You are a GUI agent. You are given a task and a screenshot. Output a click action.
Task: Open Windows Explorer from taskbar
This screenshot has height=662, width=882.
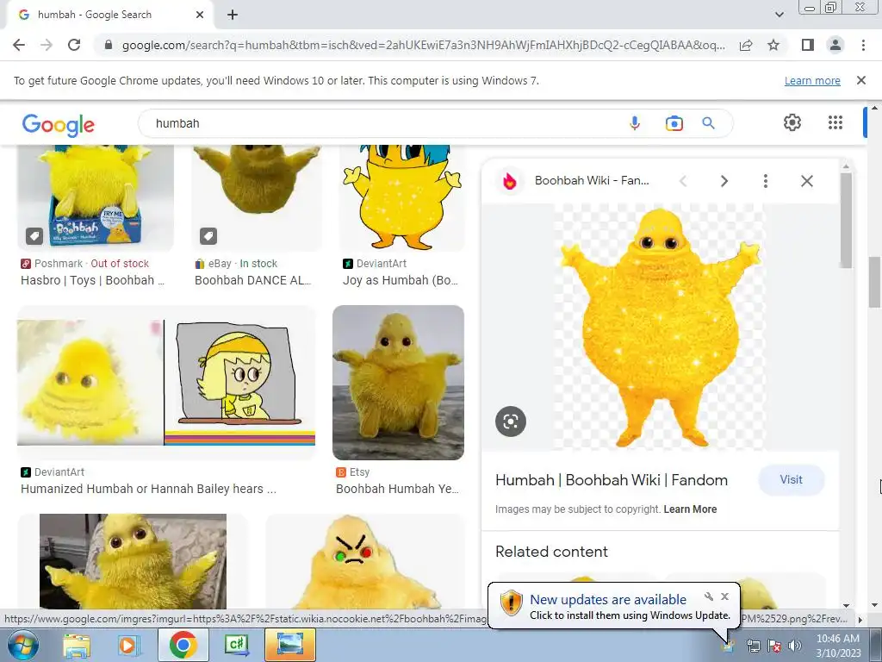pos(77,645)
